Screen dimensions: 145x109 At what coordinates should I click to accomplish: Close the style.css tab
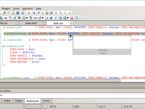71,23
